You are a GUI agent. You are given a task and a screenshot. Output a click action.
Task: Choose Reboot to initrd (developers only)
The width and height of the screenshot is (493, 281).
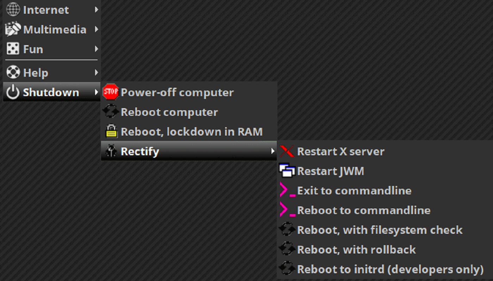tap(391, 269)
